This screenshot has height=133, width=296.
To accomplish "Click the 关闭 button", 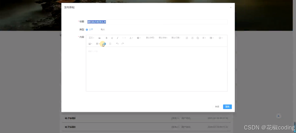I will click(x=217, y=107).
